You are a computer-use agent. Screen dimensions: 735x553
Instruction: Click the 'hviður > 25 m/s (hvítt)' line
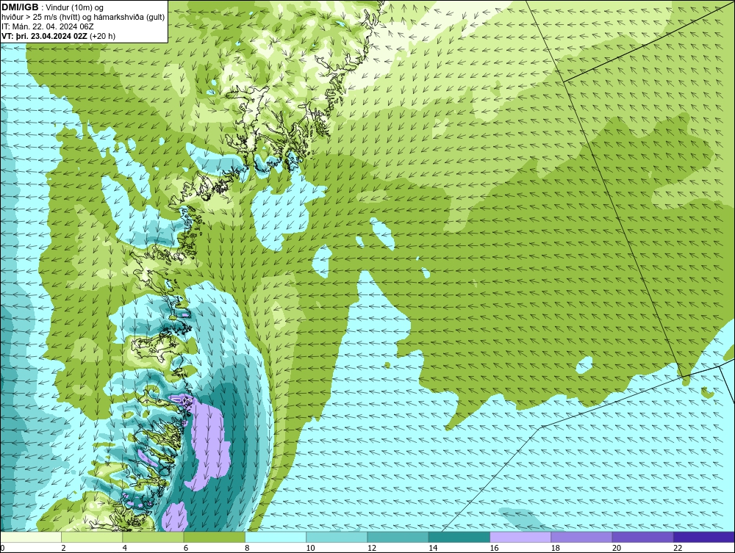point(41,18)
